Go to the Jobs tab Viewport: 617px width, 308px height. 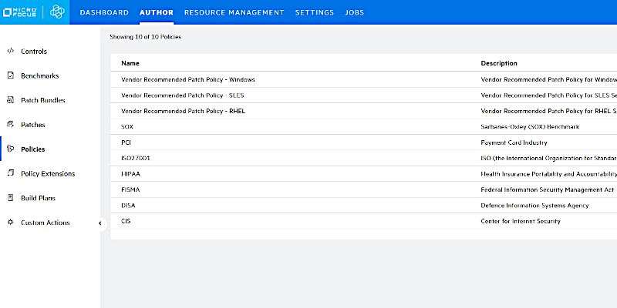click(355, 12)
